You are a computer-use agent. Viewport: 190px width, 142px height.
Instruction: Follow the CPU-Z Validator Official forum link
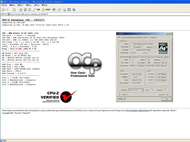(137, 110)
